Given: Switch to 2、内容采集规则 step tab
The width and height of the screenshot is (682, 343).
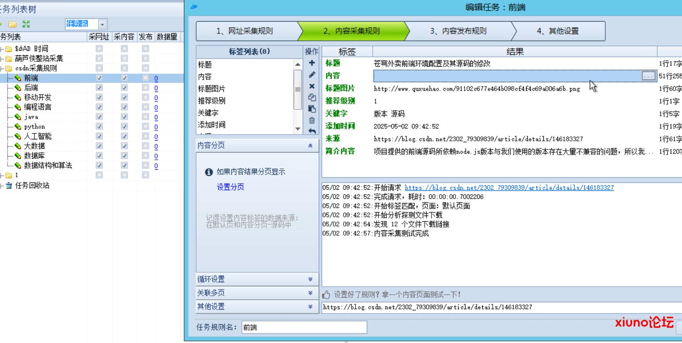Looking at the screenshot, I should [353, 31].
